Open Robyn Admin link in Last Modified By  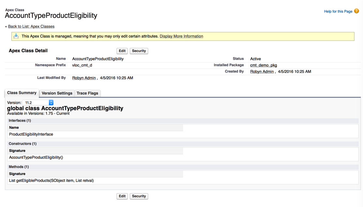click(x=84, y=78)
